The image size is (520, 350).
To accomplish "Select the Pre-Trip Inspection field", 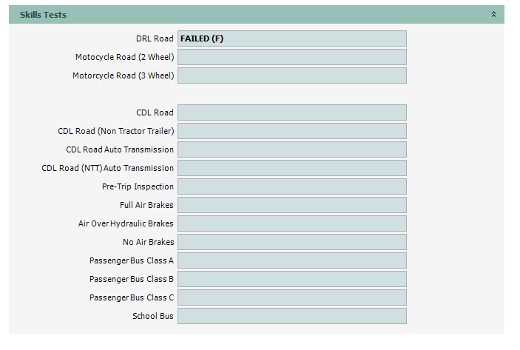I will click(x=291, y=186).
